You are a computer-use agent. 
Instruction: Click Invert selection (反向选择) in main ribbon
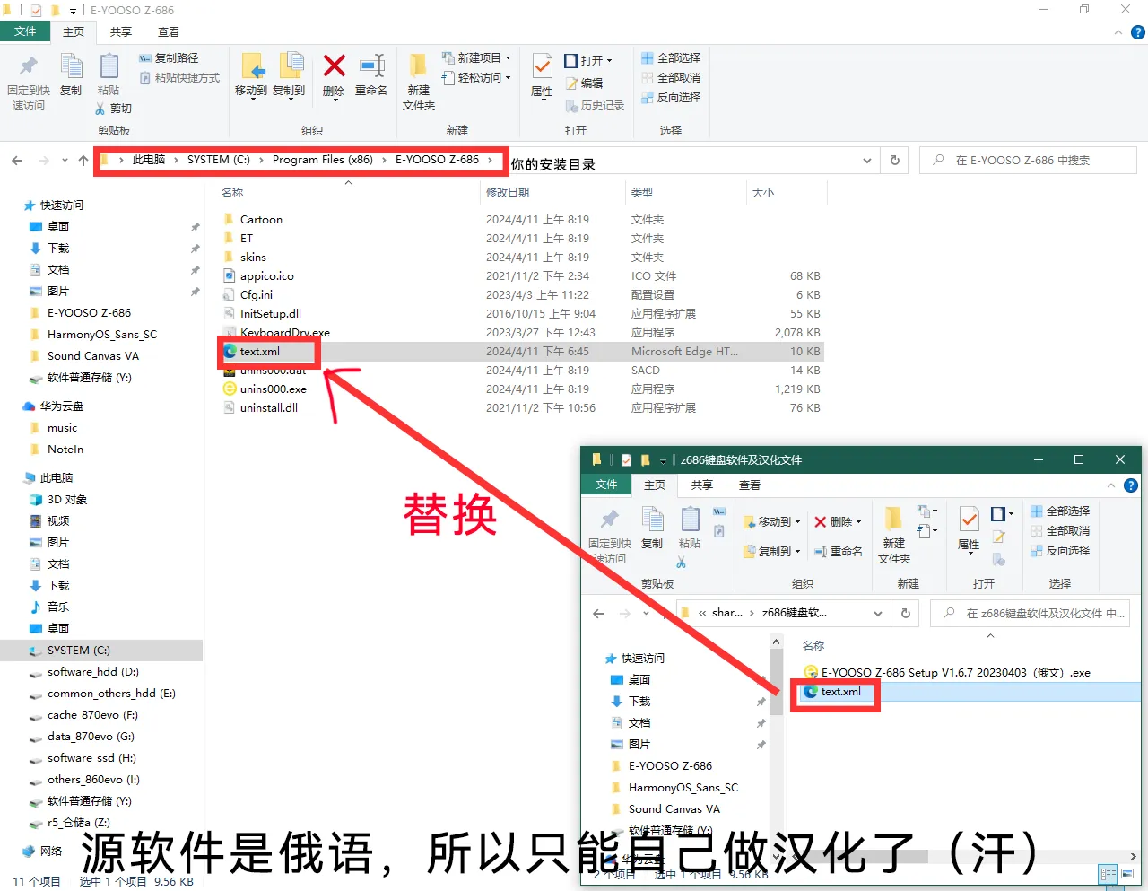click(671, 98)
